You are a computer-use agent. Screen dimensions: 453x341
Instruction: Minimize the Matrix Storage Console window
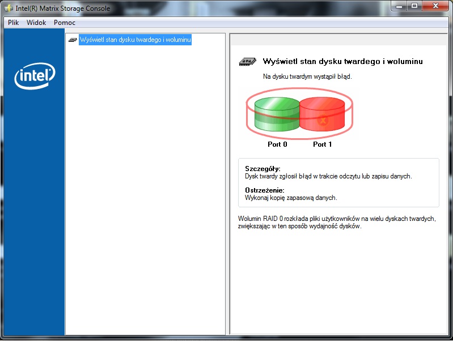coord(399,6)
